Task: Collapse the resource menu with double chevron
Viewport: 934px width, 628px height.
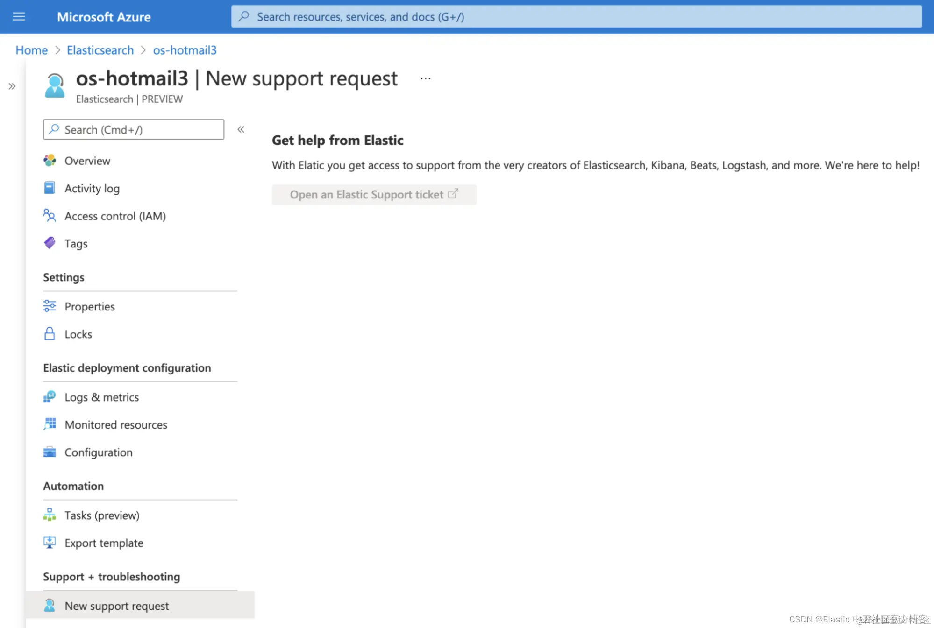Action: (241, 129)
